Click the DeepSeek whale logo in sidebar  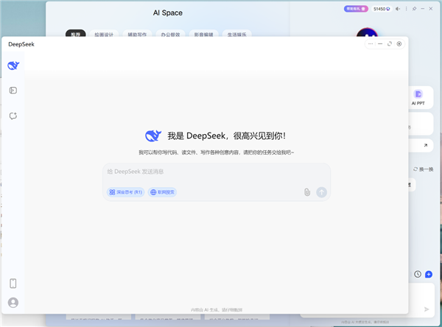point(13,66)
